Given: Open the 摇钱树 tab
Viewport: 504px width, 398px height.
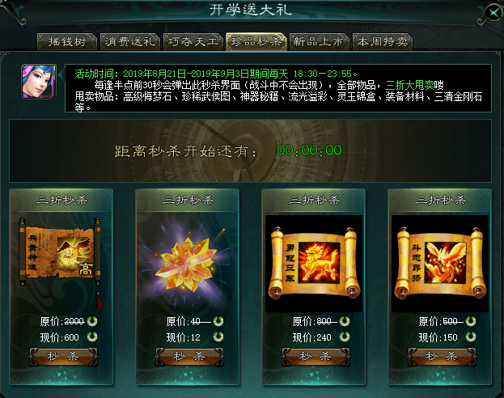Looking at the screenshot, I should (67, 41).
